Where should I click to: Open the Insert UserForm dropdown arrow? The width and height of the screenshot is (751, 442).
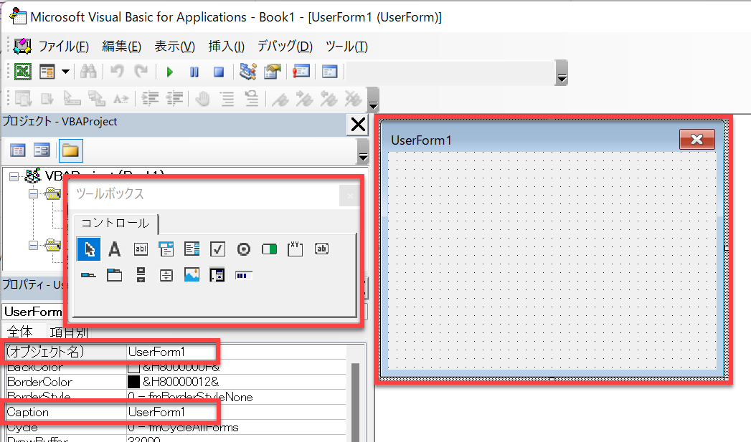coord(65,72)
